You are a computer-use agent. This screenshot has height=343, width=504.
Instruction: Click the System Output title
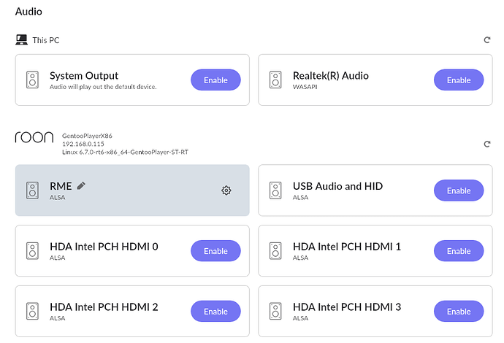[x=84, y=76]
